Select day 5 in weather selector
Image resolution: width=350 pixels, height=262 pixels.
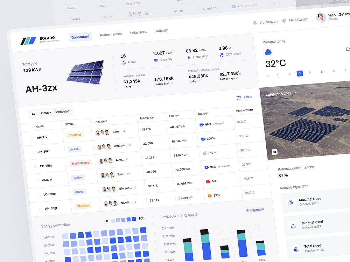point(321,72)
